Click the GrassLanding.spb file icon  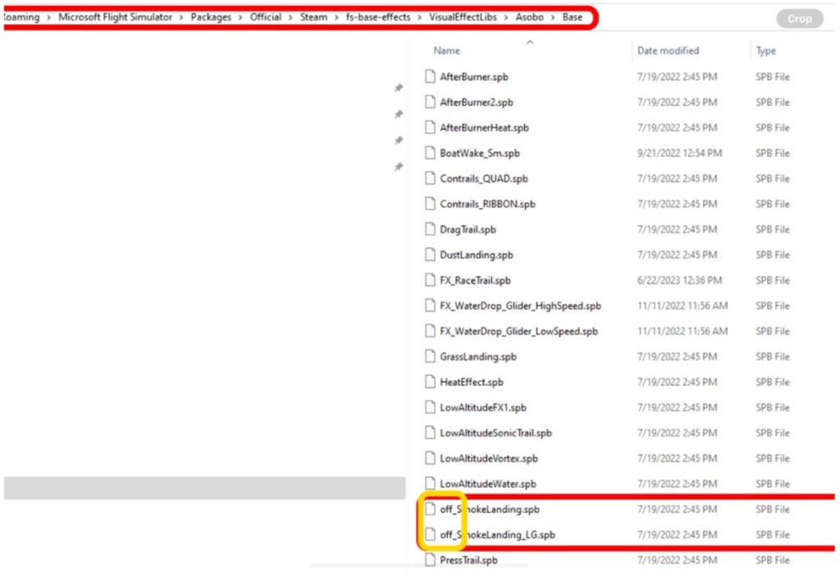point(430,356)
